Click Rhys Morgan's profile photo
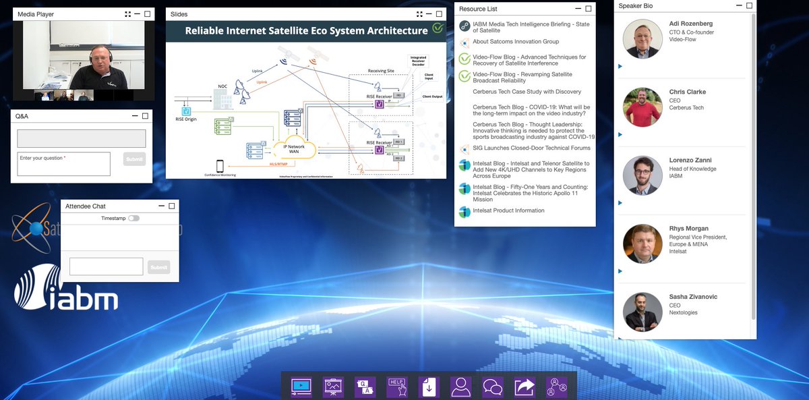 642,244
